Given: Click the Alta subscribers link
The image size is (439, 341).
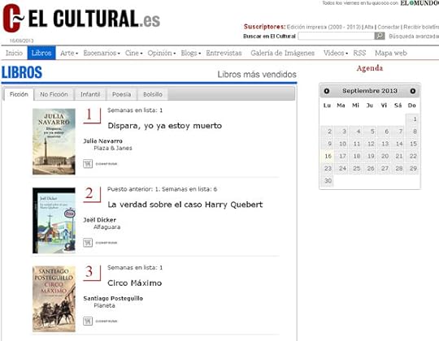Looking at the screenshot, I should (369, 27).
